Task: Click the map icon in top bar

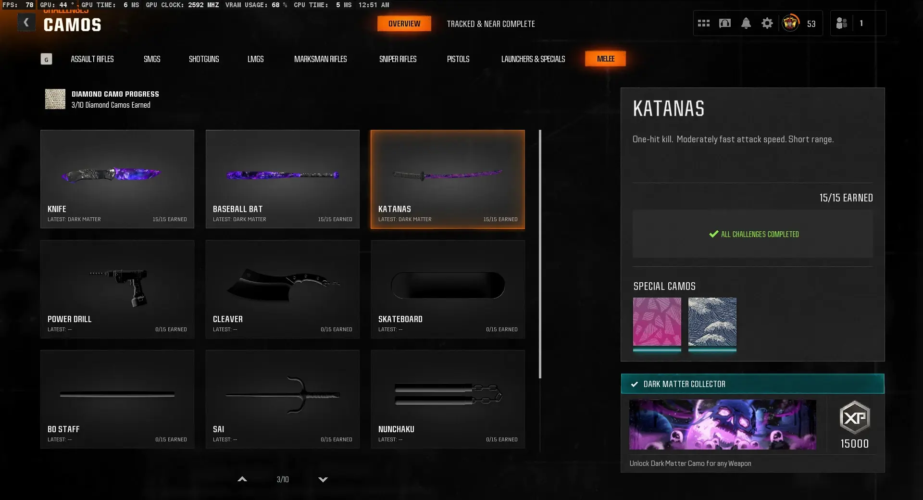Action: click(x=724, y=23)
